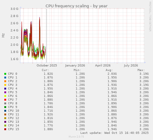Click the highest frequency peak near 2.8 G
This screenshot has width=153, height=140.
tap(40, 18)
